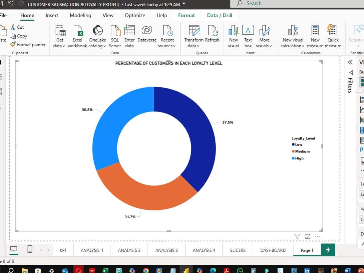The width and height of the screenshot is (364, 273).
Task: Insert a New visual
Action: pyautogui.click(x=233, y=36)
